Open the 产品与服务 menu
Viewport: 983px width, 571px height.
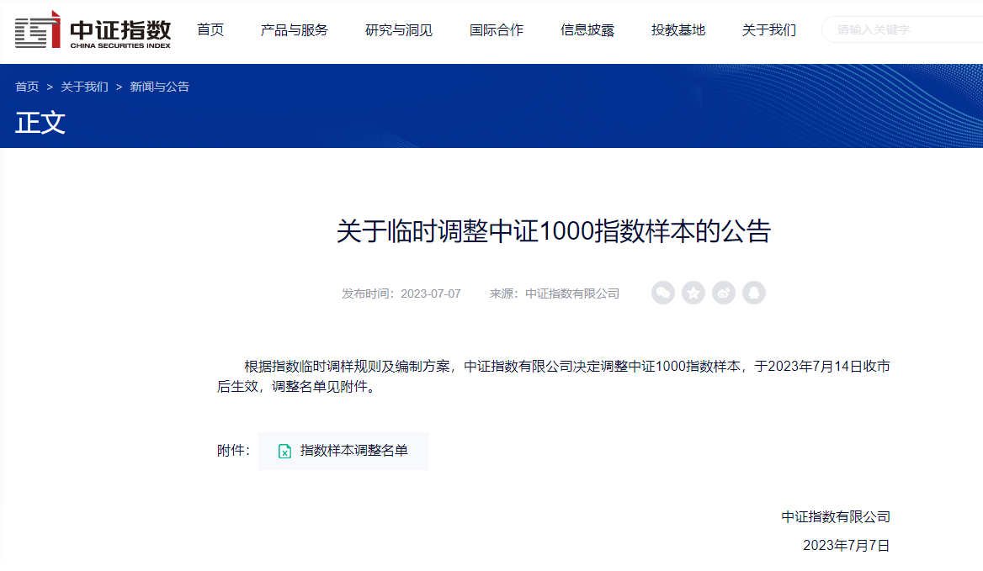(295, 30)
